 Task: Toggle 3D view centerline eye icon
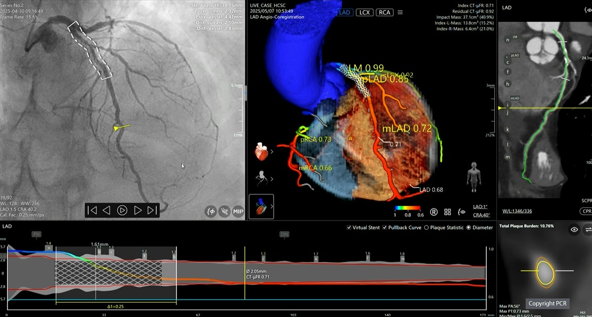tap(461, 212)
